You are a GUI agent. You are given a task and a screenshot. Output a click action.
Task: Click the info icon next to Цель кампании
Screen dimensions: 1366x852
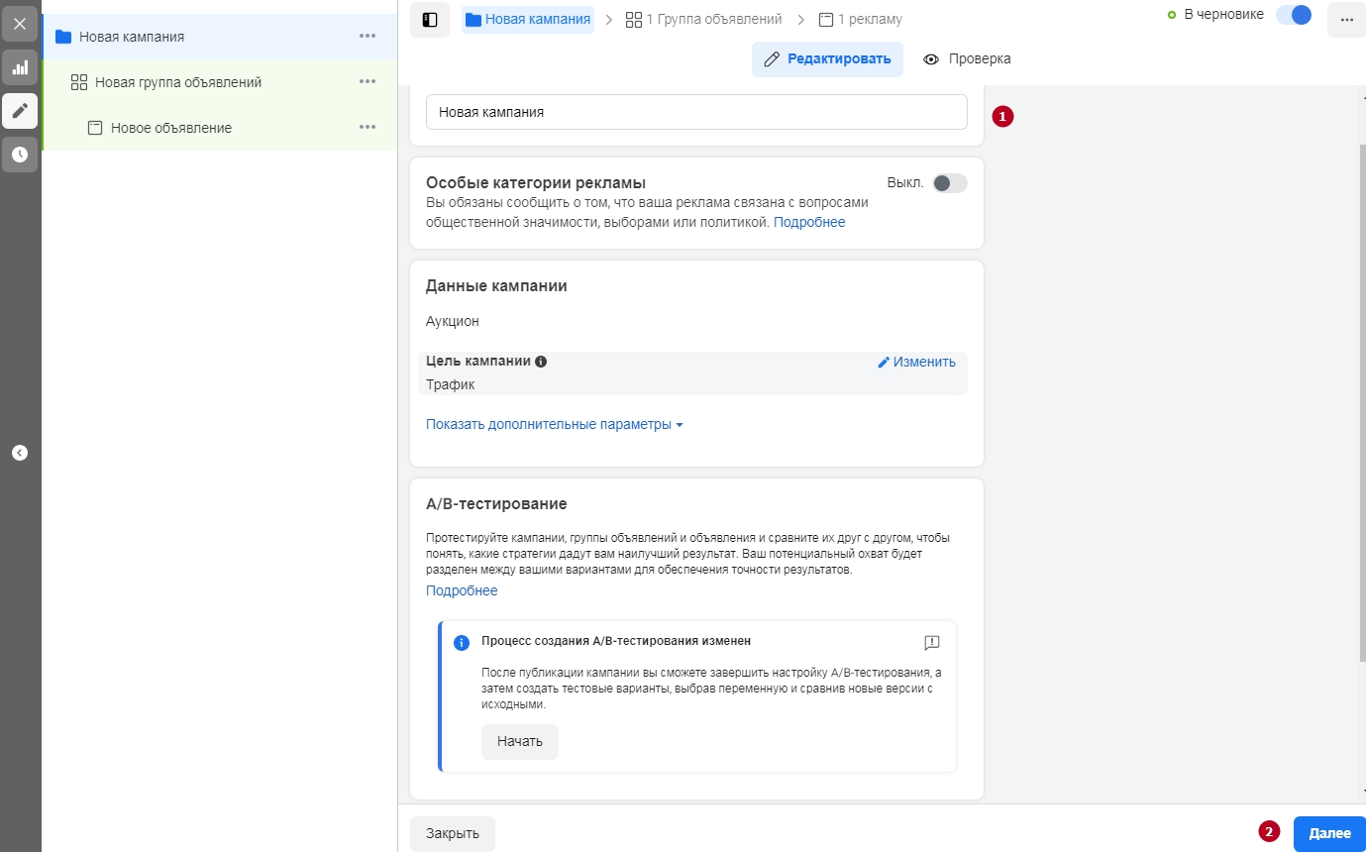(541, 362)
